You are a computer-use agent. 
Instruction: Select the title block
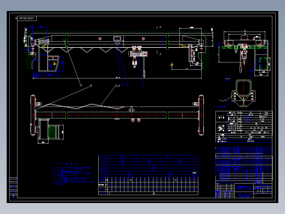[x=244, y=190]
